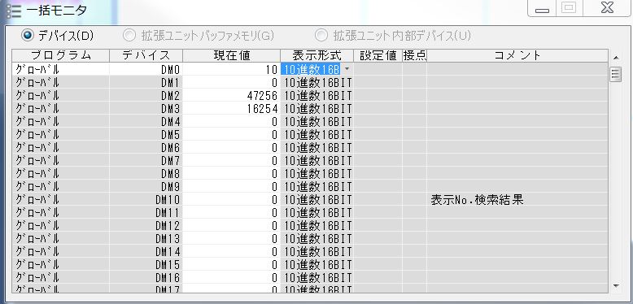The image size is (633, 304).
Task: Click the 10進数16BIT format cell for DM15
Action: tap(316, 265)
